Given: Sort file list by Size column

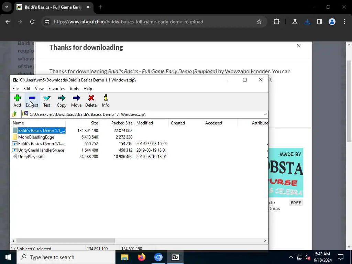Looking at the screenshot, I should [x=82, y=123].
